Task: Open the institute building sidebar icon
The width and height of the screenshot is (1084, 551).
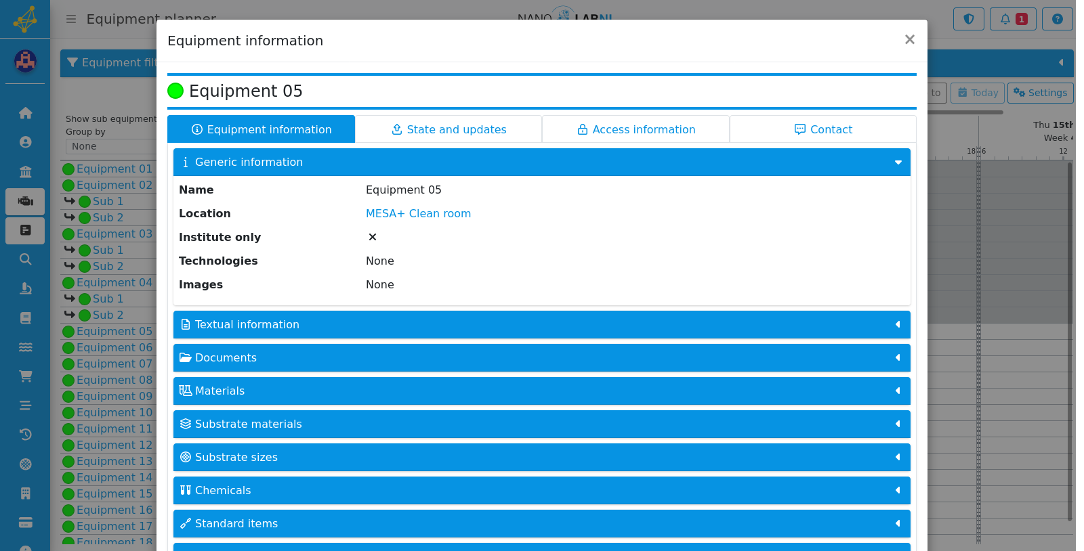Action: coord(25,171)
